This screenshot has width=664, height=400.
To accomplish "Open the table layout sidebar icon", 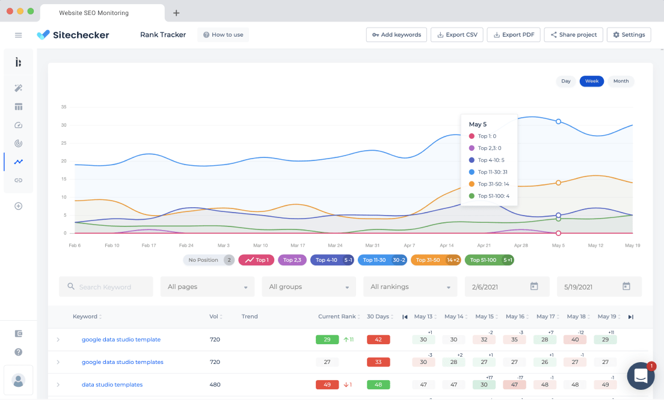I will tap(18, 106).
